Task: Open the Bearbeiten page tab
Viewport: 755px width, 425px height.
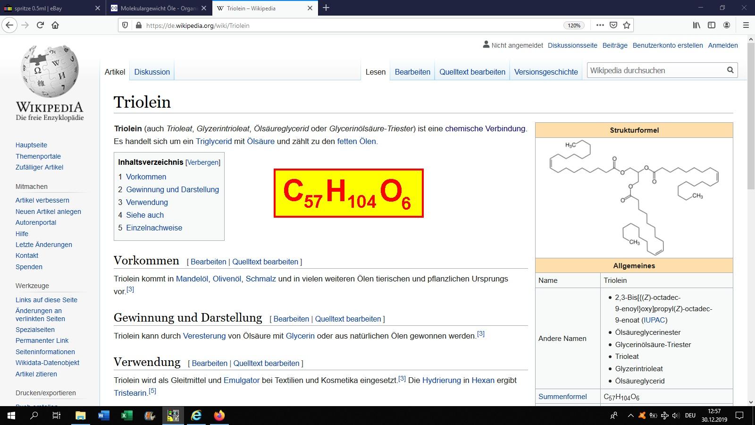Action: pyautogui.click(x=412, y=72)
